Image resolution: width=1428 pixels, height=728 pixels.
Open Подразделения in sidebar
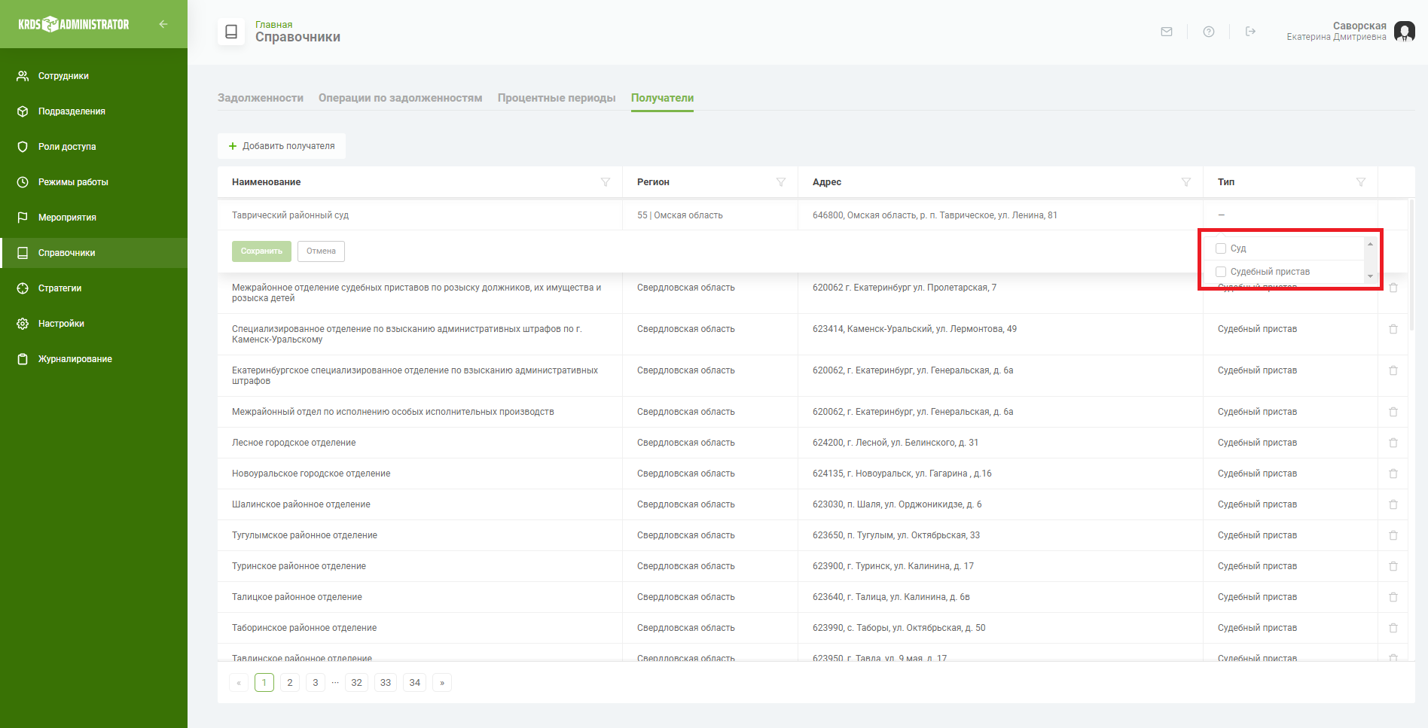click(x=93, y=111)
